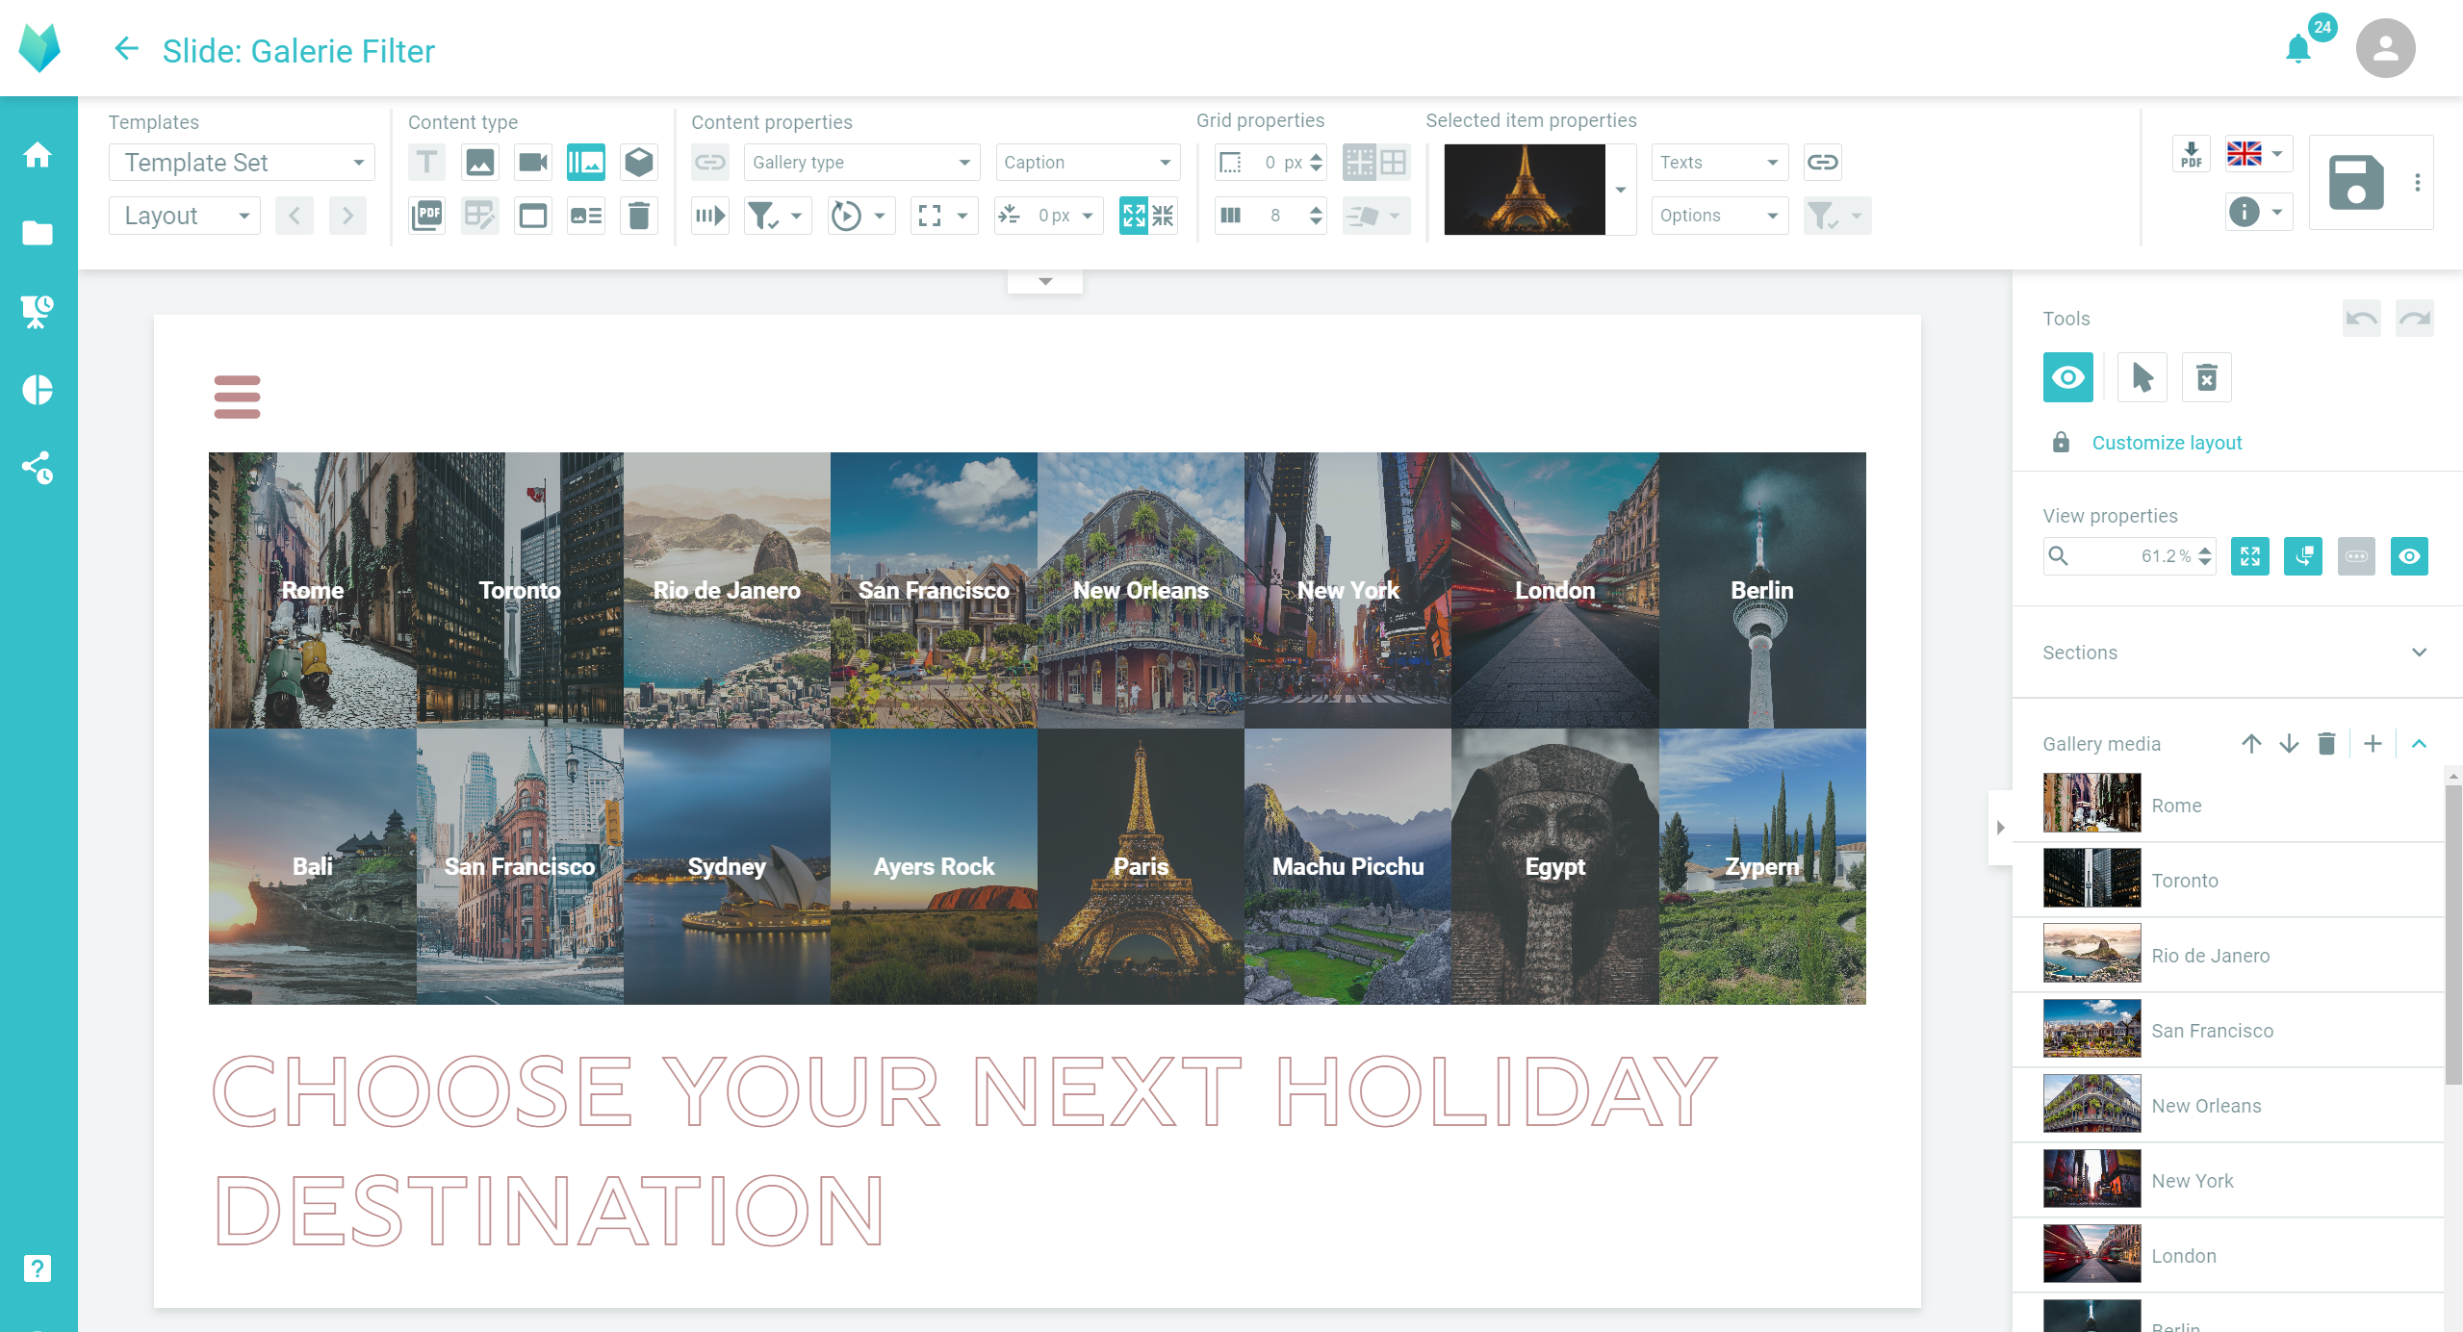Collapse the top toolbar with the down arrow tab
This screenshot has width=2463, height=1332.
pos(1045,281)
